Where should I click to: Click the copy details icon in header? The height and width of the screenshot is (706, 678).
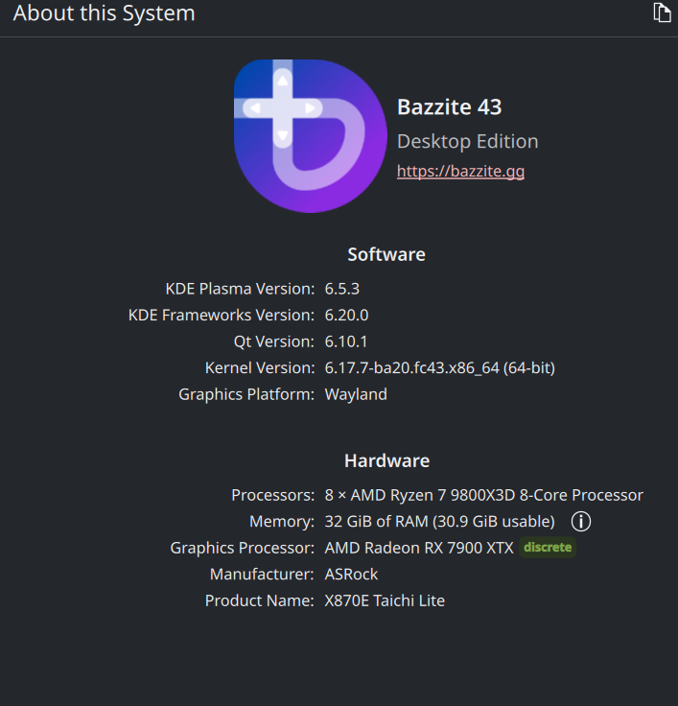661,12
